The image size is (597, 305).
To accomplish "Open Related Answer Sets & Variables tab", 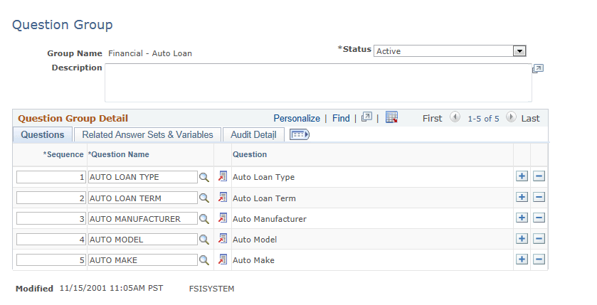I will coord(147,134).
